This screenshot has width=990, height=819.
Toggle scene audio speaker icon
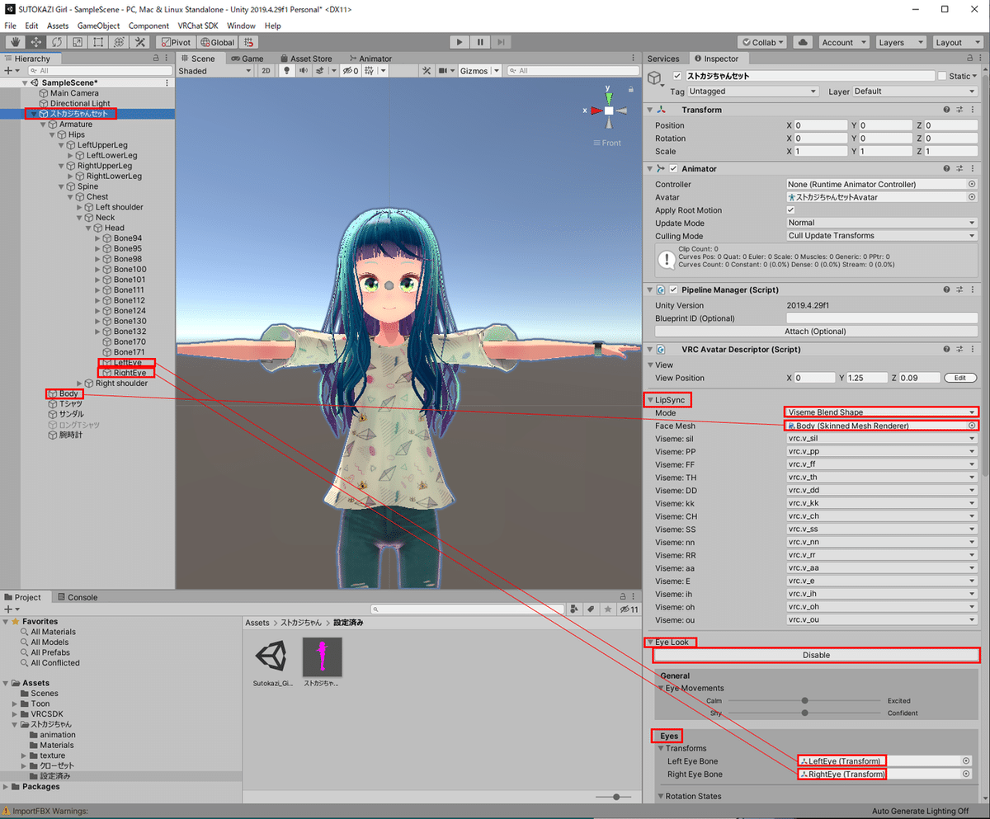click(x=303, y=71)
